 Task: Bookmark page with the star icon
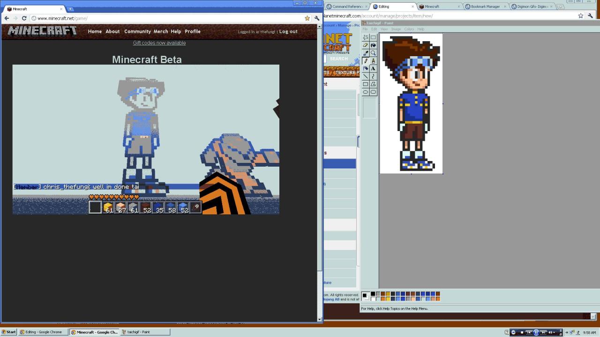(307, 18)
